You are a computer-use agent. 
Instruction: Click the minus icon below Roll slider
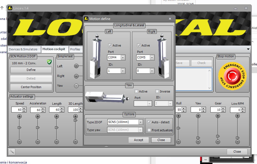178,142
